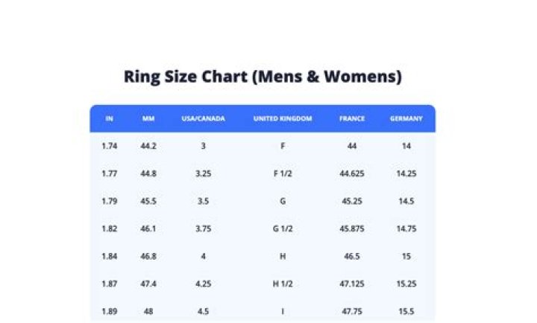
Task: Click the 1.82 inch cell
Action: coord(110,228)
